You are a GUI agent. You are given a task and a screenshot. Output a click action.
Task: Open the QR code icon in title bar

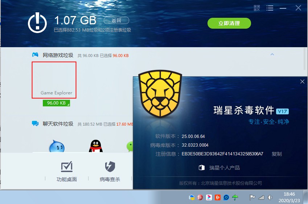tap(256, 8)
